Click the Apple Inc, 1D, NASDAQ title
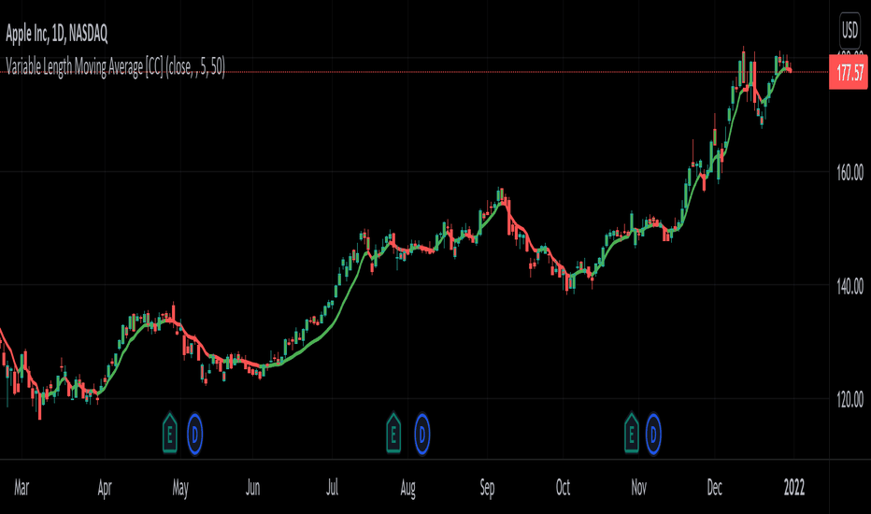871x514 pixels. pos(57,35)
